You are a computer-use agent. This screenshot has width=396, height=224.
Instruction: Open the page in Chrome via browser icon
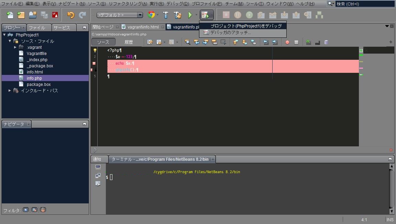point(151,15)
